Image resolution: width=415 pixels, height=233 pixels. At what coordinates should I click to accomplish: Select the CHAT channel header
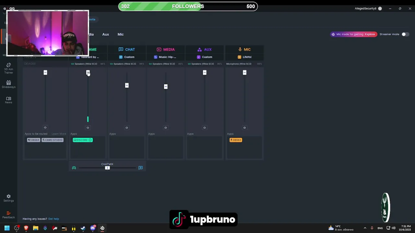click(x=127, y=50)
